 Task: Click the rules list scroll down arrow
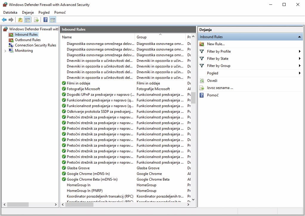tap(193, 200)
